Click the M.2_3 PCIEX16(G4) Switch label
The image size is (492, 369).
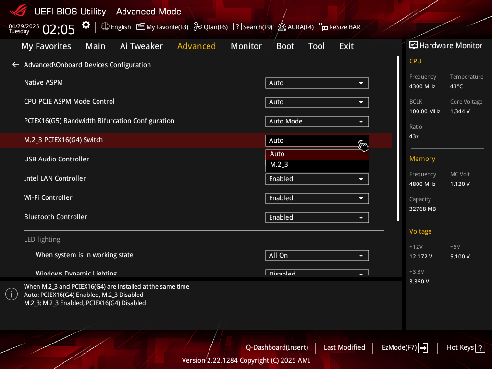(x=63, y=140)
